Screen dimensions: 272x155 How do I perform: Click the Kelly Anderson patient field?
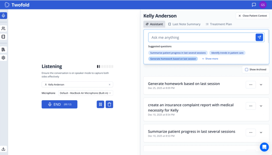pos(77,84)
